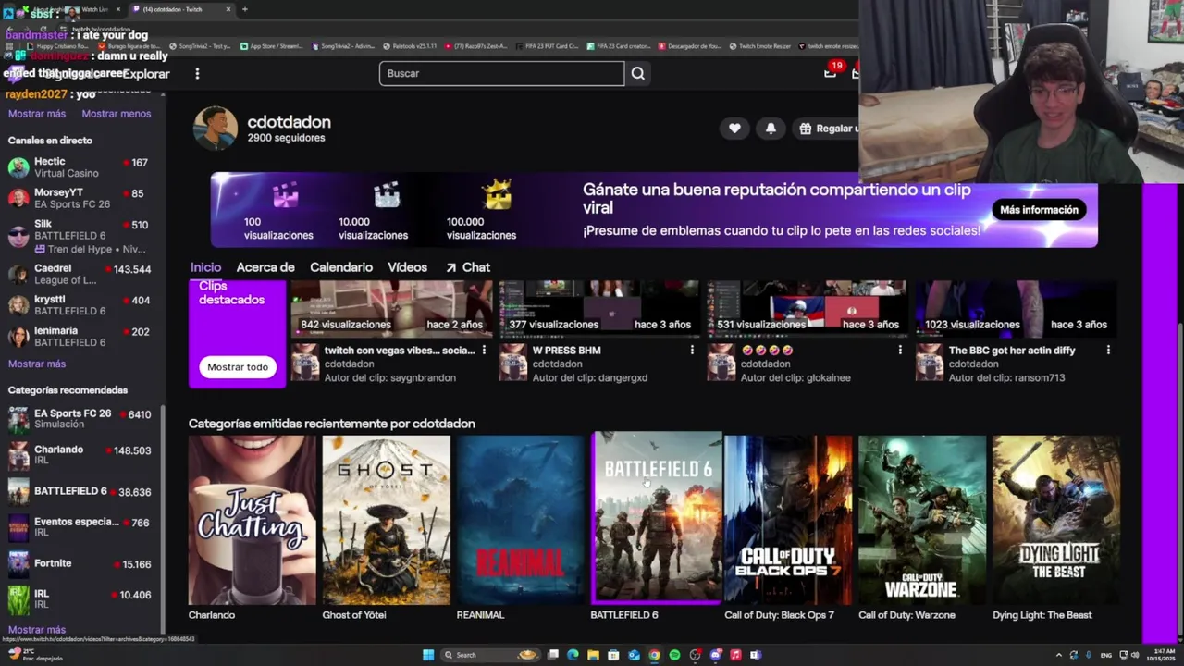Click the Eventos especiales category icon

point(18,527)
